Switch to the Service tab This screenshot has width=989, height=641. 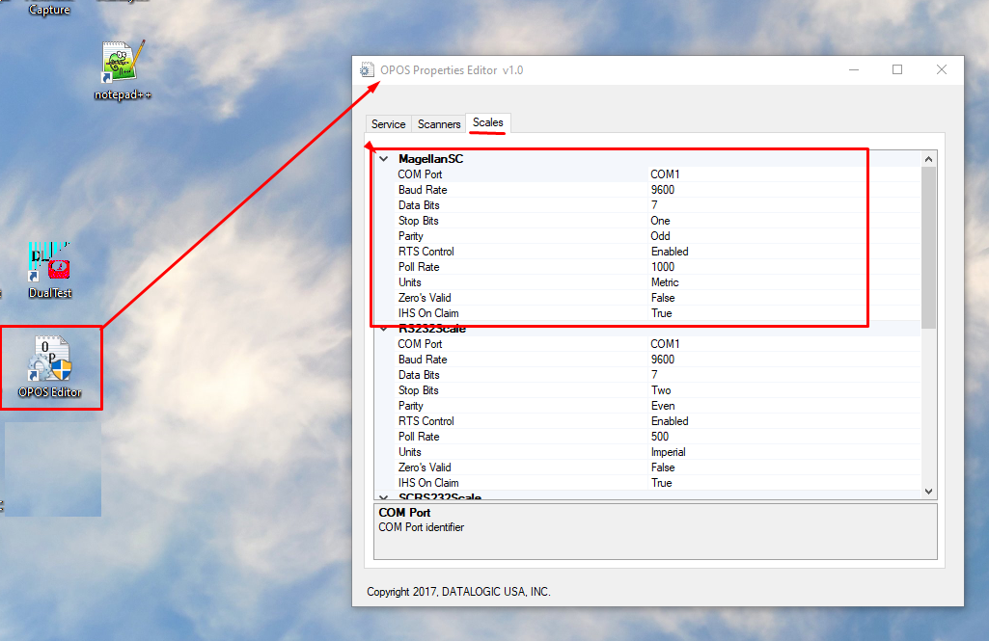click(389, 124)
